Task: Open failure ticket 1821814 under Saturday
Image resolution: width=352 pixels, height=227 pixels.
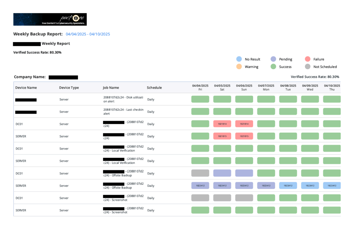Action: tap(222, 123)
